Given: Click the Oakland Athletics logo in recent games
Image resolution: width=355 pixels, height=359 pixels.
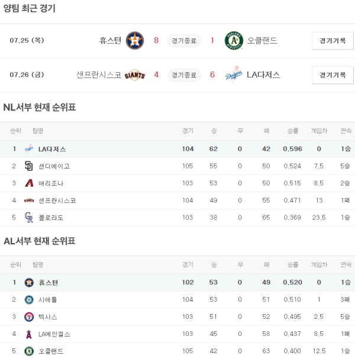Looking at the screenshot, I should click(x=234, y=40).
